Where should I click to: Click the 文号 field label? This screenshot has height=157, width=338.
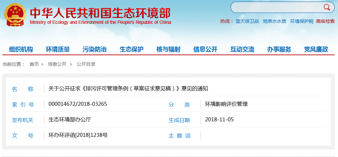click(x=23, y=136)
